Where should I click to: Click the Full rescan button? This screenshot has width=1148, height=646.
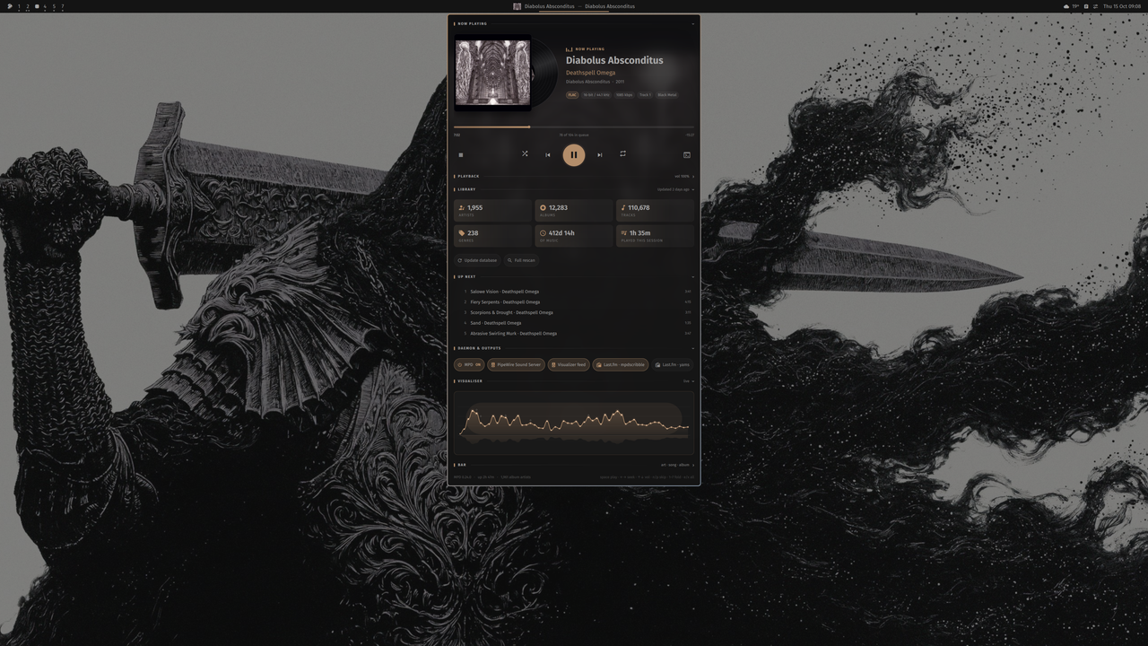click(x=521, y=260)
